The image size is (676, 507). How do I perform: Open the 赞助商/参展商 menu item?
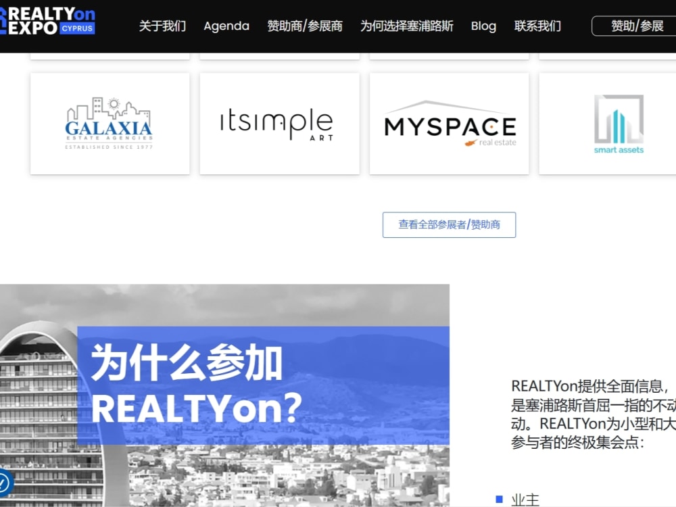[x=305, y=26]
